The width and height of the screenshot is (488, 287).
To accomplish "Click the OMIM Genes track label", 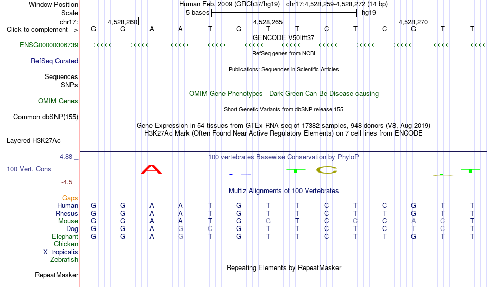I will (58, 101).
